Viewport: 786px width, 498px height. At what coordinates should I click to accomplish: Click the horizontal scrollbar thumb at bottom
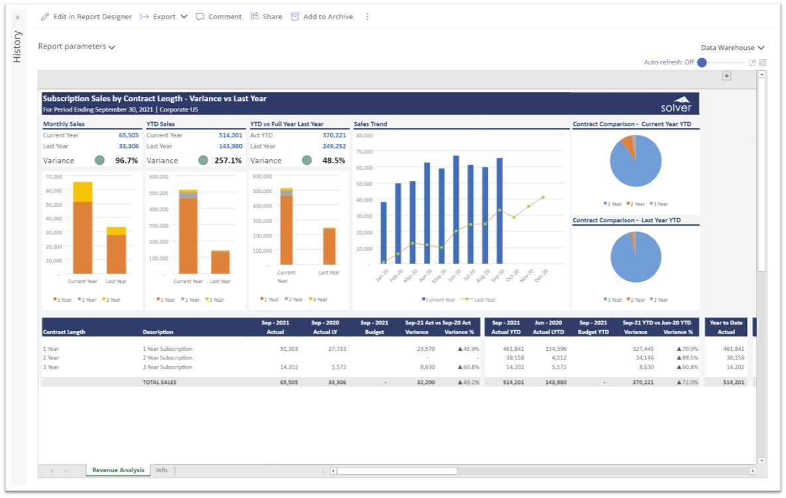(397, 471)
